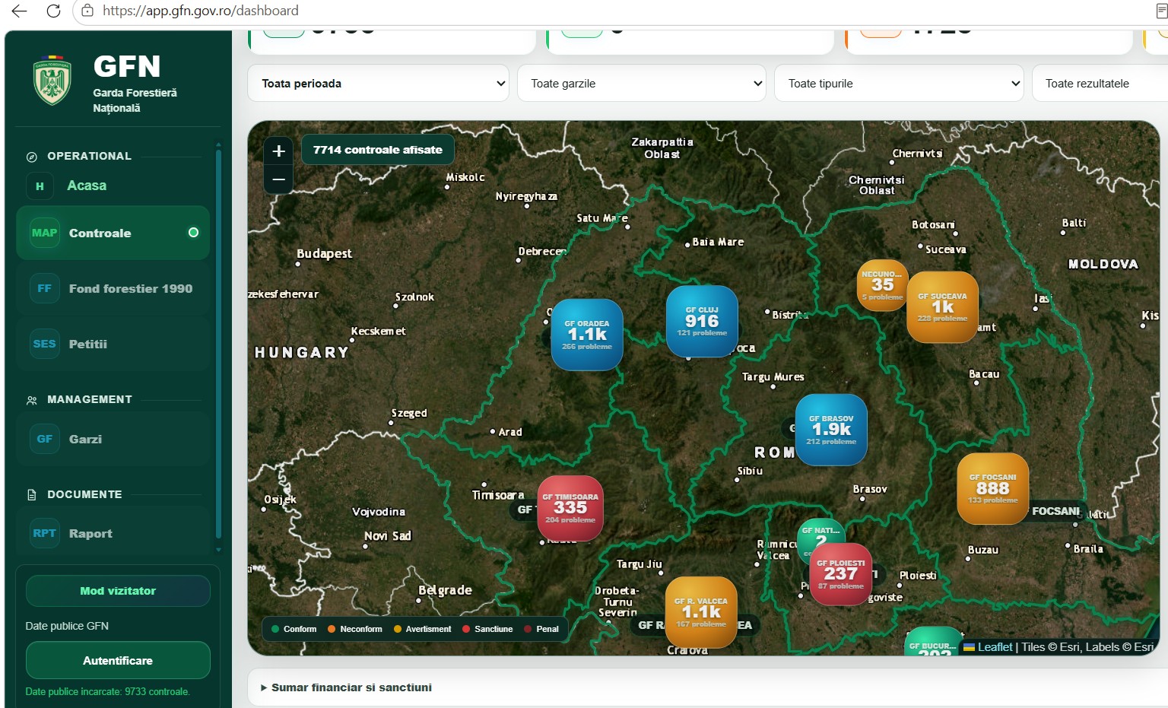Select Controale in the sidebar
Image resolution: width=1168 pixels, height=708 pixels.
[x=113, y=233]
